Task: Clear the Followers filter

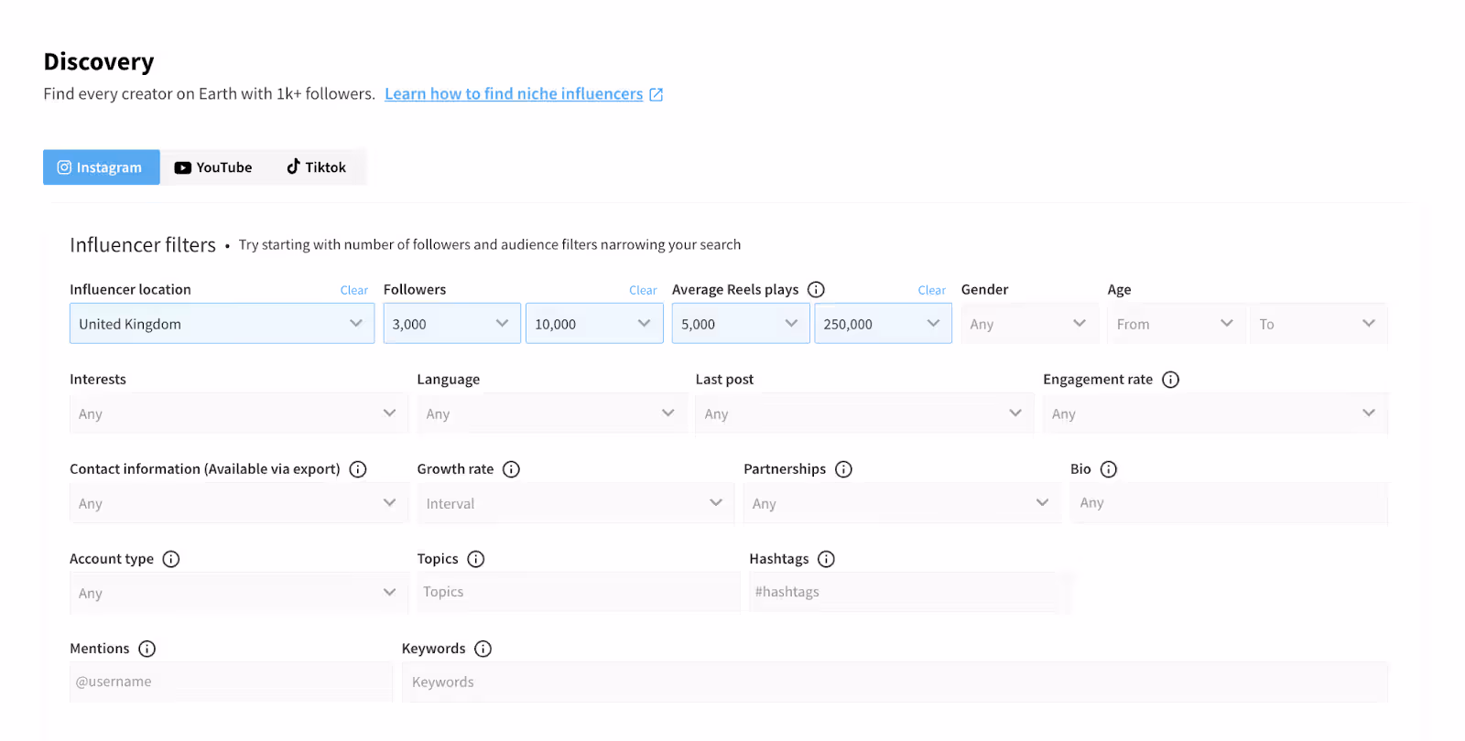Action: point(643,290)
